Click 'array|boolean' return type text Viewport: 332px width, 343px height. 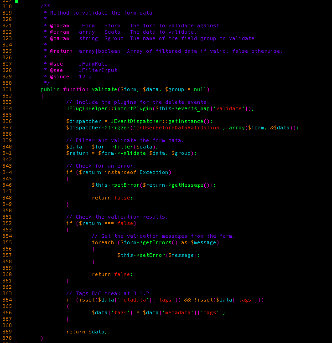click(x=99, y=51)
